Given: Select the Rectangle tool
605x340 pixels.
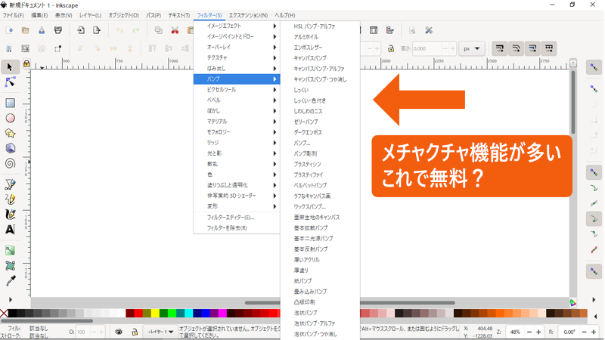Looking at the screenshot, I should click(x=10, y=103).
